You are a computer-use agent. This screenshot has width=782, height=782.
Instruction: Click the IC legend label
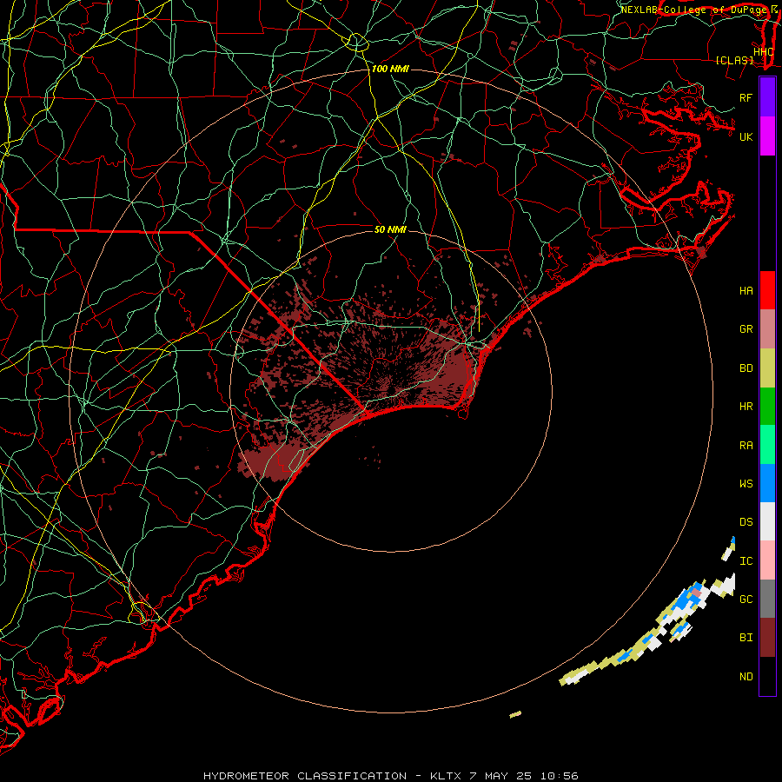(x=746, y=560)
